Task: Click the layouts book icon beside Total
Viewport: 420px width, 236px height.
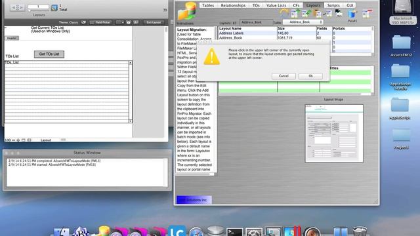Action: click(x=54, y=8)
